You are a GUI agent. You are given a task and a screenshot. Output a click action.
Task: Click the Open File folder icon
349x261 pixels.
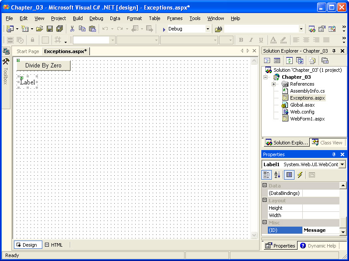click(x=39, y=29)
